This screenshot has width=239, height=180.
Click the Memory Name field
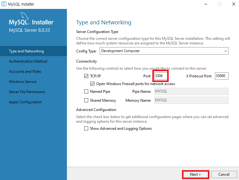coord(191,100)
